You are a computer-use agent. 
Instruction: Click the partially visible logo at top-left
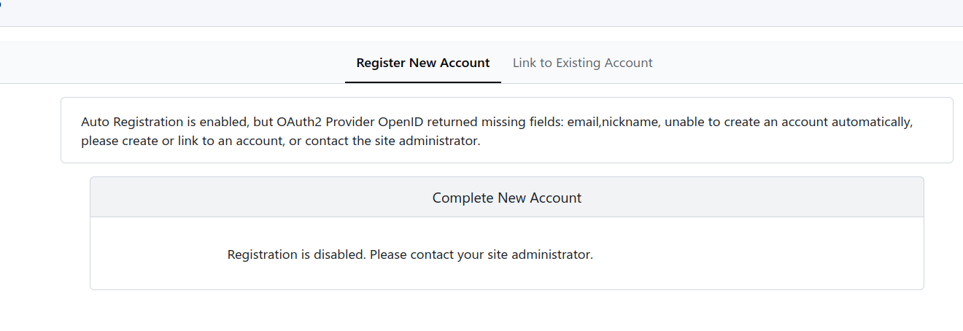tap(1, 4)
